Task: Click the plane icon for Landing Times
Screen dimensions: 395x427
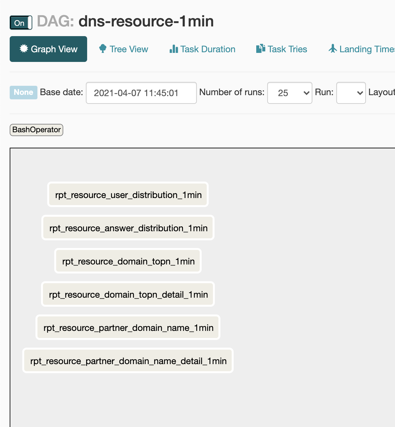Action: (333, 48)
